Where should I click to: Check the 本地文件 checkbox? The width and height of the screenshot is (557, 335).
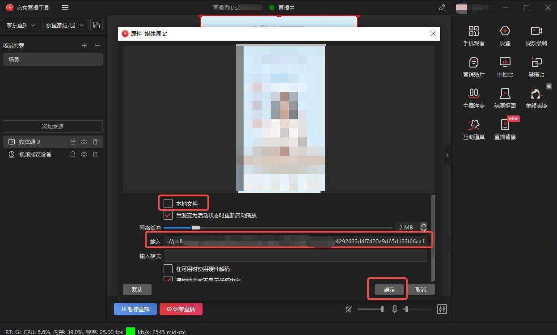[168, 204]
